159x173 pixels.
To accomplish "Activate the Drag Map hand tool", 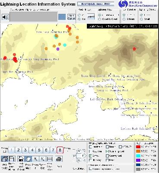I will coord(28,159).
